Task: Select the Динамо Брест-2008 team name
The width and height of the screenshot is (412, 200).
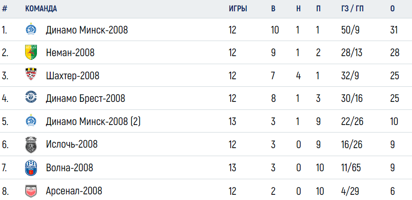Action: [85, 99]
